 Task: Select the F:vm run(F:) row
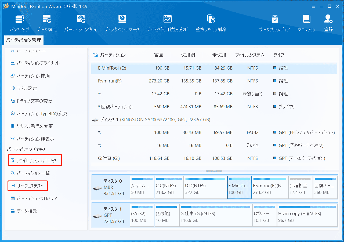(x=214, y=81)
